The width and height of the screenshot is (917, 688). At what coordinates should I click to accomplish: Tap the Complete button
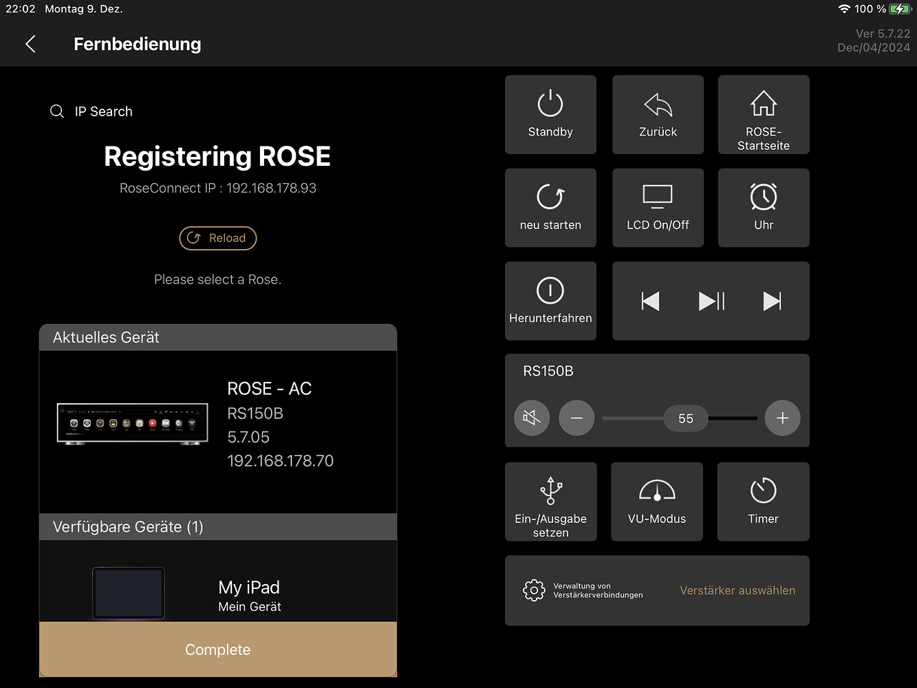point(218,649)
